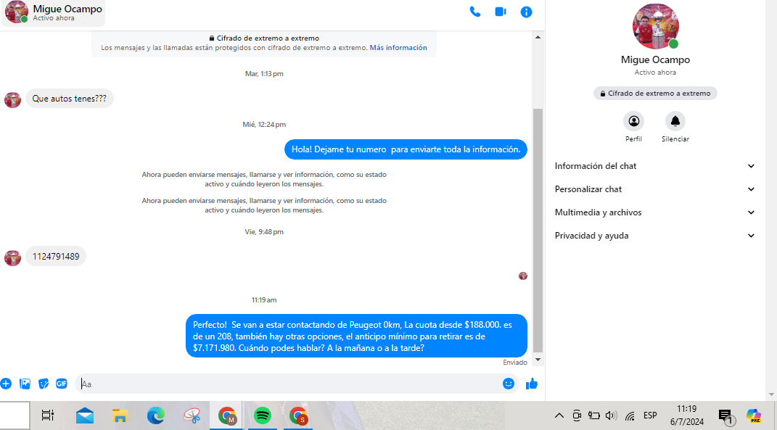The image size is (777, 430).
Task: Start a video call in the chat
Action: click(501, 12)
